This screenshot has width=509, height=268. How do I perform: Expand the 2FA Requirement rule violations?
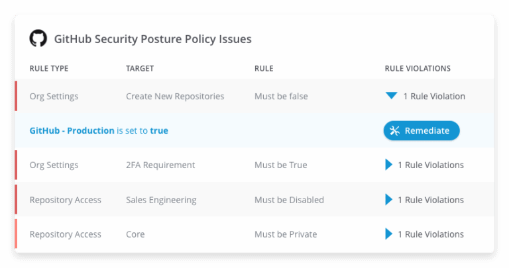388,165
